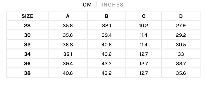Click the 27.9 value in column D
Screen dimensions: 207x104
pos(181,26)
